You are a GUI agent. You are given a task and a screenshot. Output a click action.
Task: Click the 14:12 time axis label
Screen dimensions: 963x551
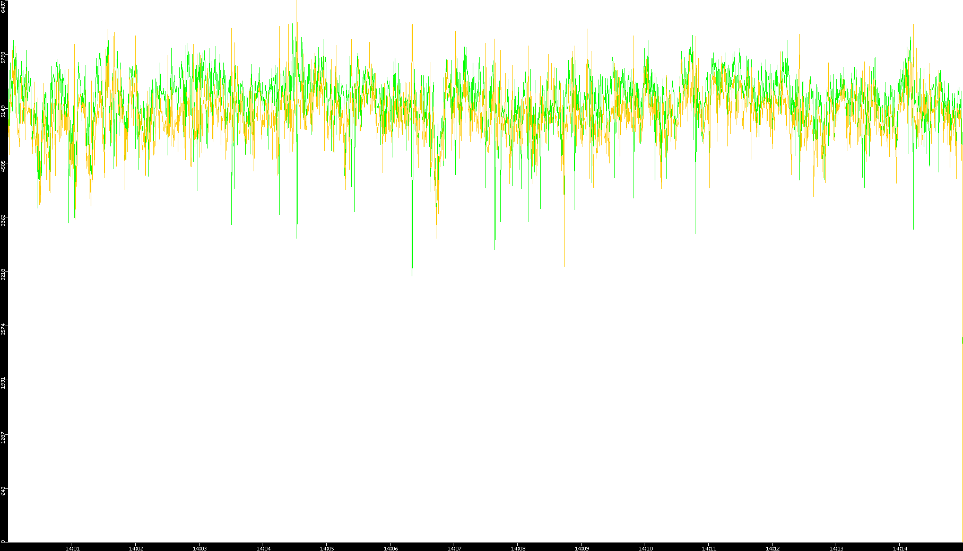click(773, 548)
